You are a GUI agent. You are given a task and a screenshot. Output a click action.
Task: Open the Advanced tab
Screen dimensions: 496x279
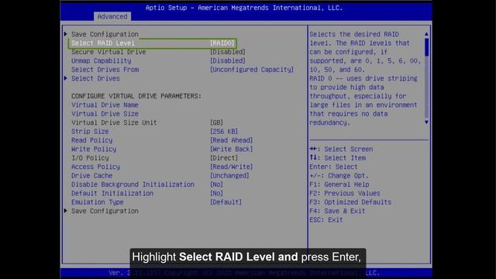(112, 16)
